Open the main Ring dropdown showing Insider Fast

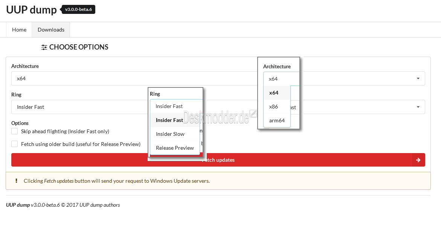pyautogui.click(x=218, y=107)
